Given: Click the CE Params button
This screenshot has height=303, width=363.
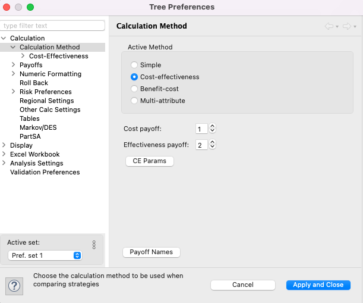Looking at the screenshot, I should click(150, 161).
